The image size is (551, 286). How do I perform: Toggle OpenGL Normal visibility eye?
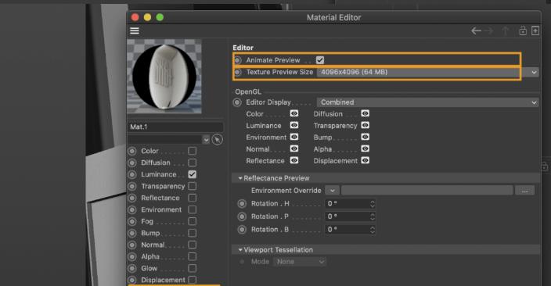pyautogui.click(x=294, y=148)
